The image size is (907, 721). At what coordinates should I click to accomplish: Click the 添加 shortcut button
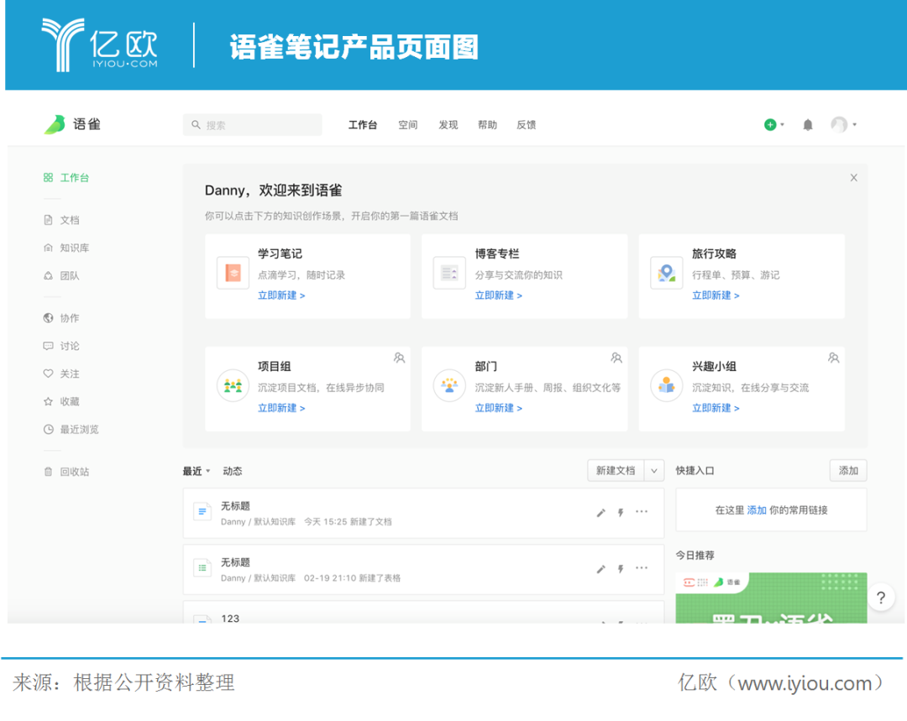coord(848,471)
